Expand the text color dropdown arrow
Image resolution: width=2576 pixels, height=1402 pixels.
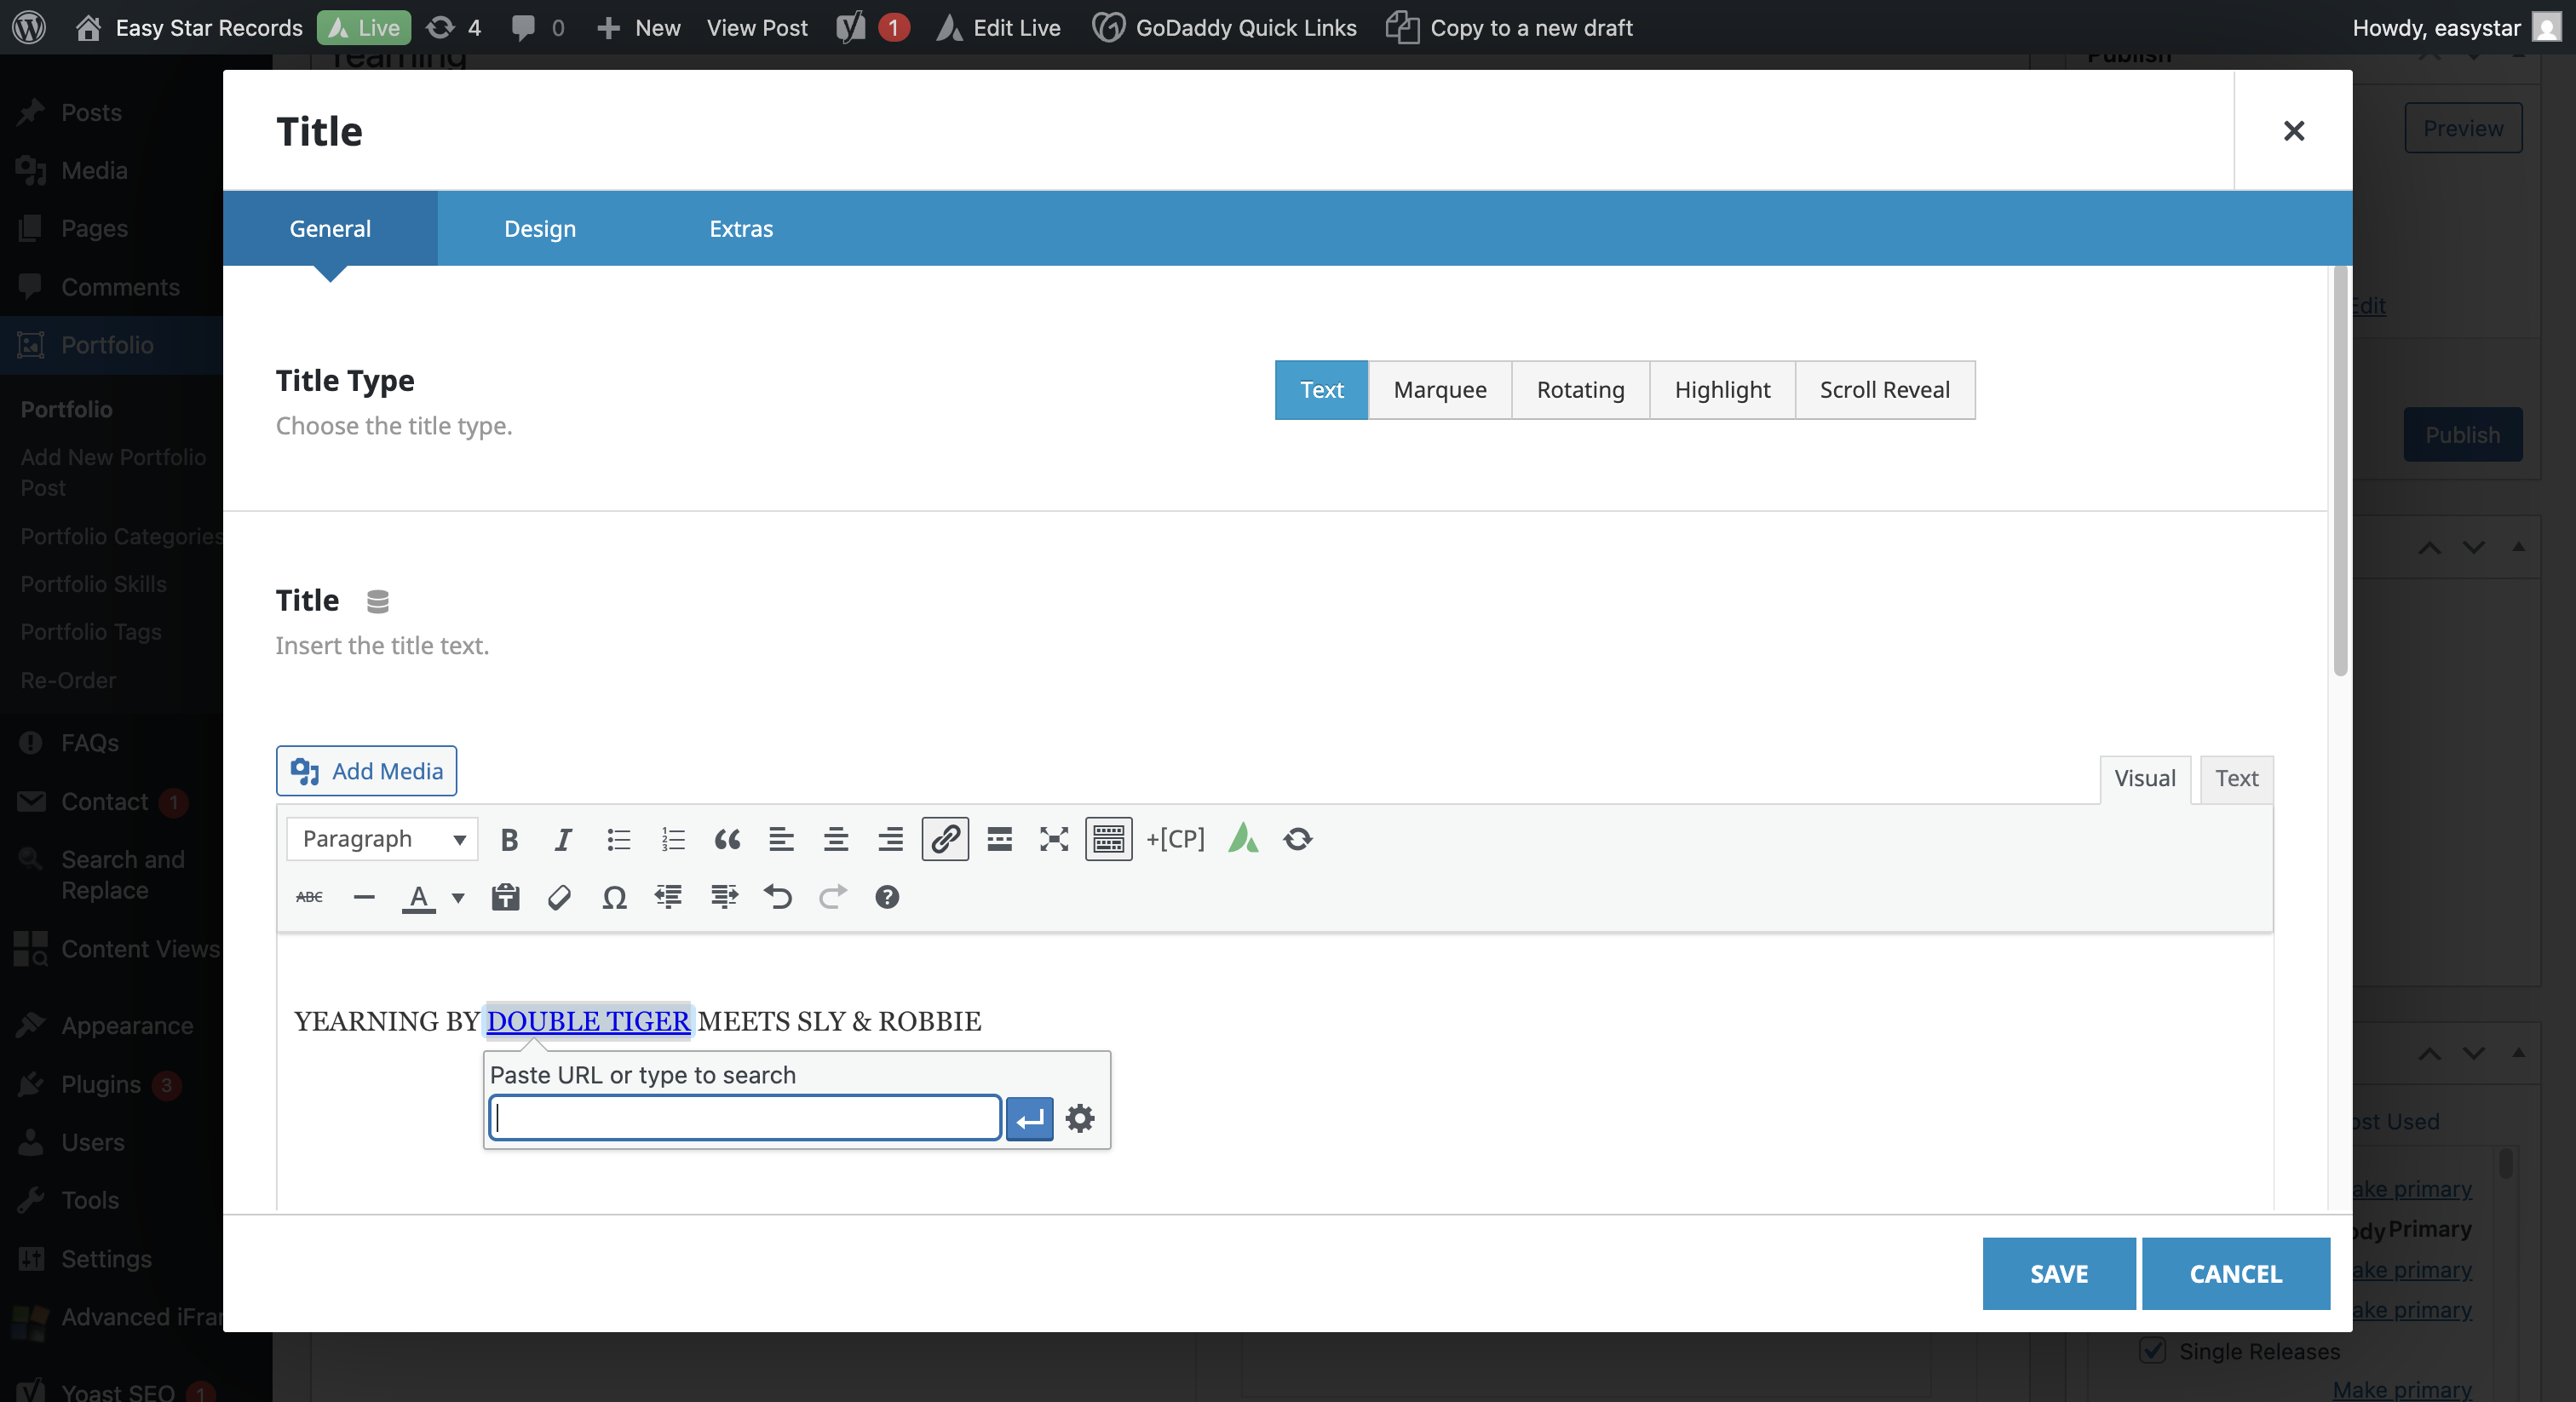click(458, 898)
